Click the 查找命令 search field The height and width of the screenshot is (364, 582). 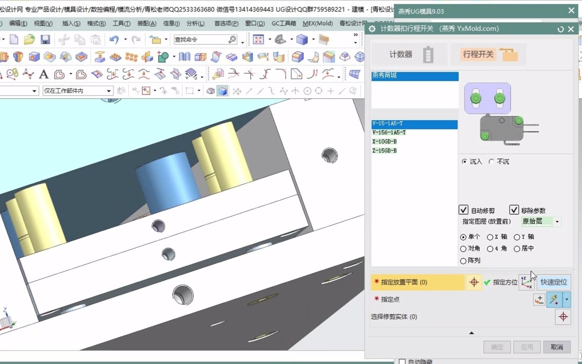[205, 40]
